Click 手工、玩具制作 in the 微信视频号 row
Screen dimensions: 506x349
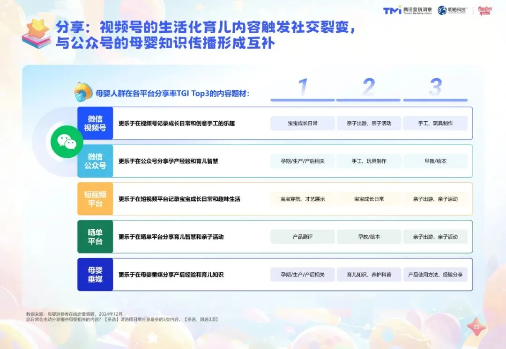tap(435, 123)
